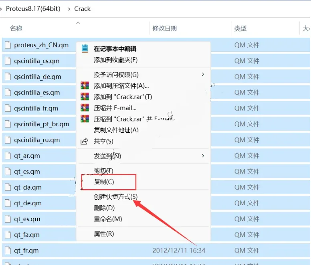Image resolution: width=311 pixels, height=265 pixels.
Task: Expand the 授予访问权限(G) submenu arrow
Action: [x=203, y=75]
